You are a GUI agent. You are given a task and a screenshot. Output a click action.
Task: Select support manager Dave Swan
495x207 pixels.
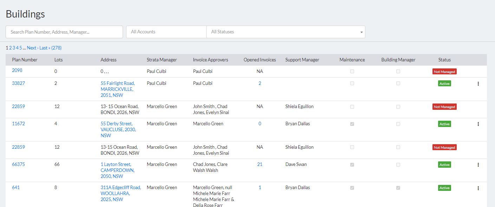point(296,164)
